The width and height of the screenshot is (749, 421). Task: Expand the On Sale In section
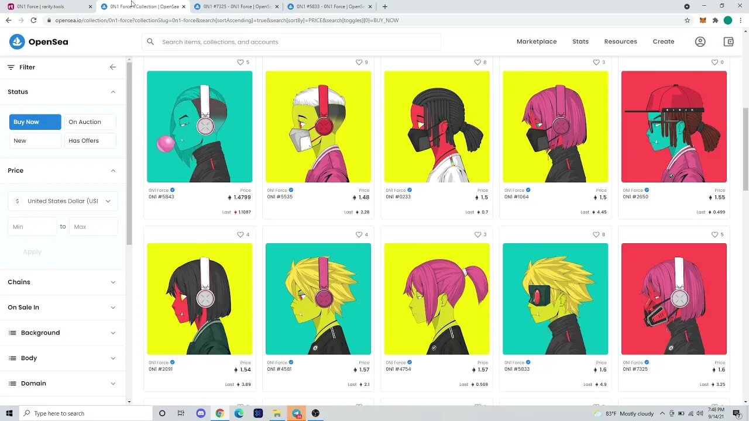63,307
